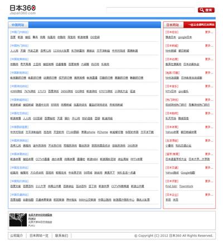Click the black-and-white thumbnail image
The image size is (223, 246).
pyautogui.click(x=18, y=220)
